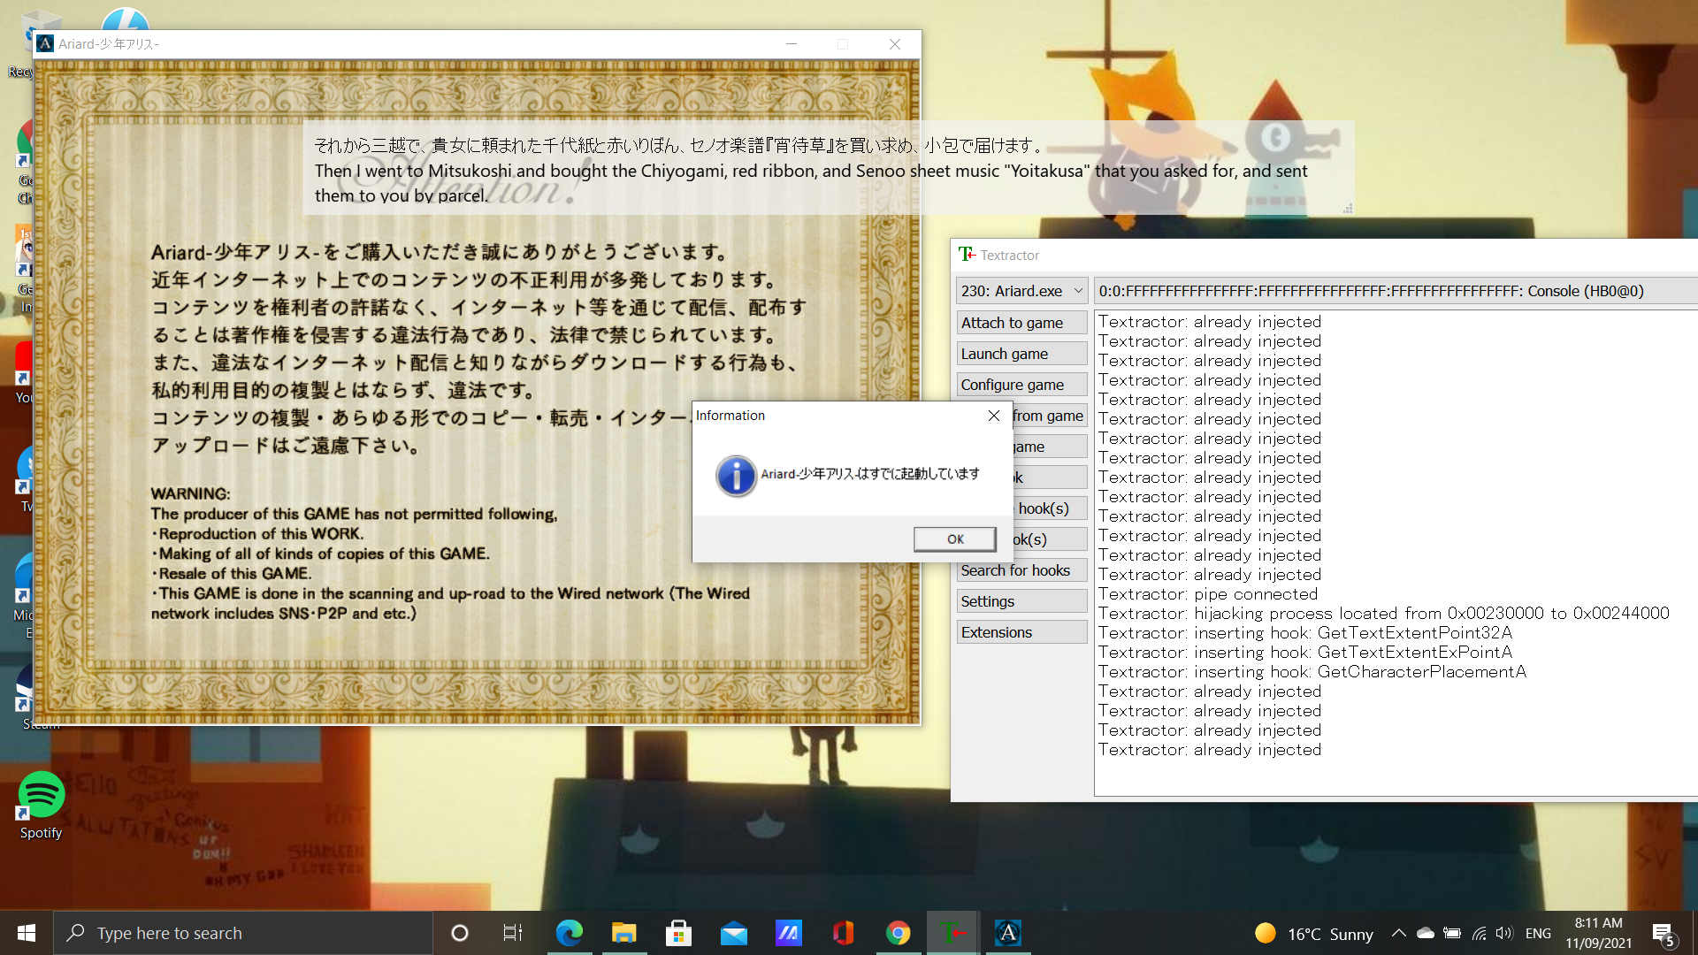Open Spotify desktop shortcut

tap(41, 806)
